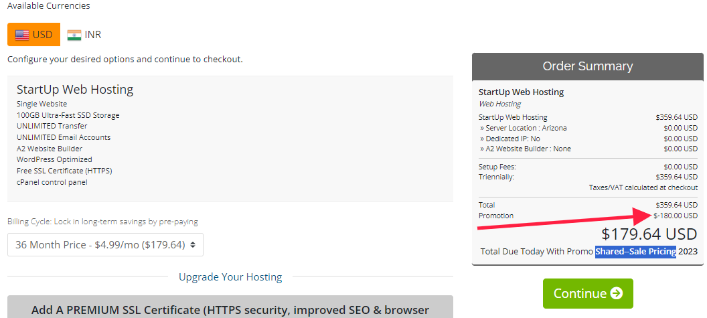
Task: Open the Billing Cycle dropdown
Action: 105,244
